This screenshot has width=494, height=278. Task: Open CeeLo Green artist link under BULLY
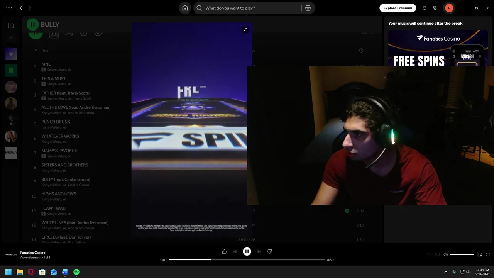pyautogui.click(x=78, y=185)
